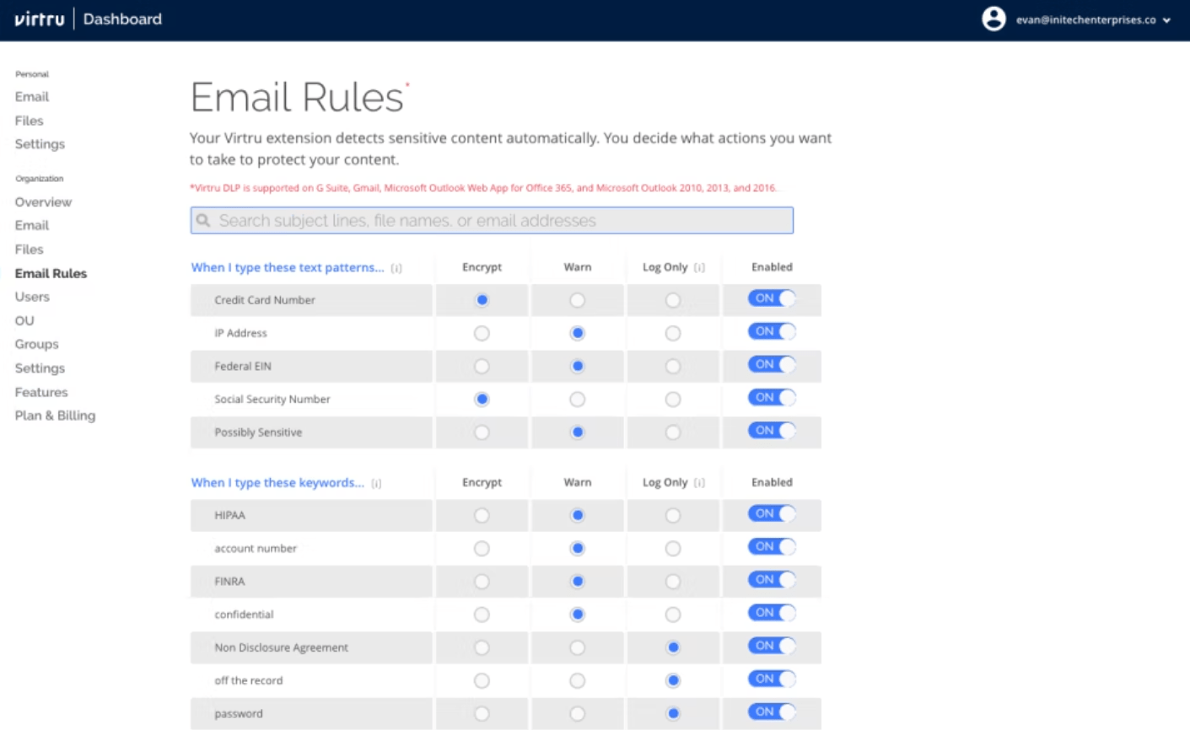The height and width of the screenshot is (730, 1190).
Task: Click the user profile avatar icon
Action: pyautogui.click(x=993, y=19)
